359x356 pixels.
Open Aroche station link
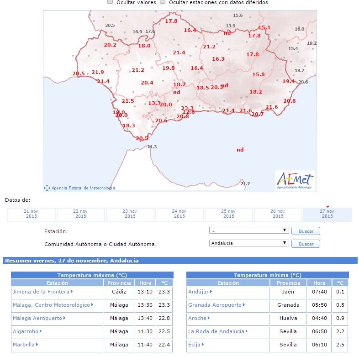(x=199, y=318)
